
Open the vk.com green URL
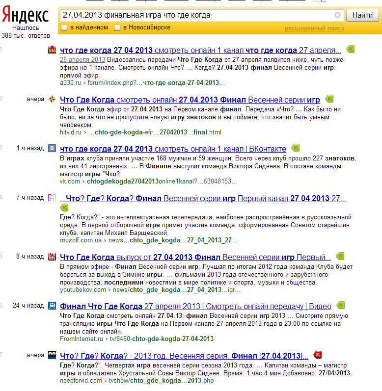148,182
